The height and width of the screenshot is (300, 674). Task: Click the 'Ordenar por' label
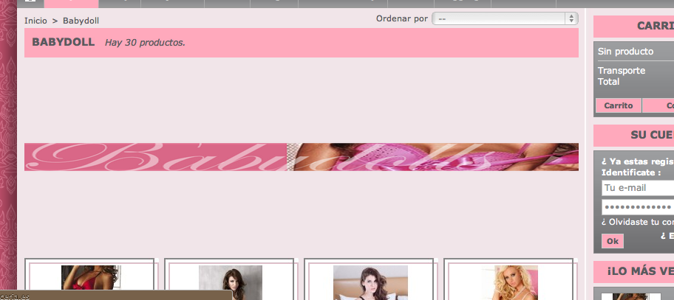(x=402, y=19)
